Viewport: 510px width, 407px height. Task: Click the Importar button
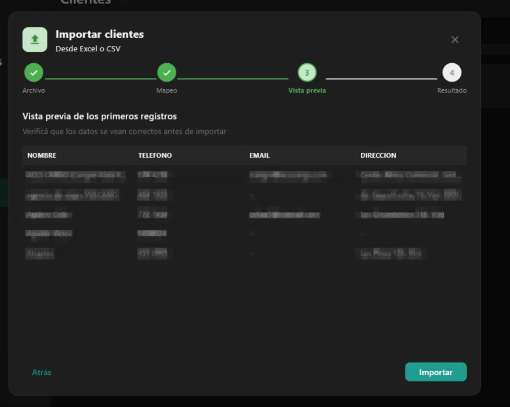[x=436, y=372]
